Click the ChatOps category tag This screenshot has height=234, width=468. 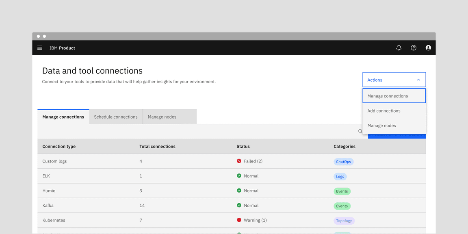click(x=343, y=161)
